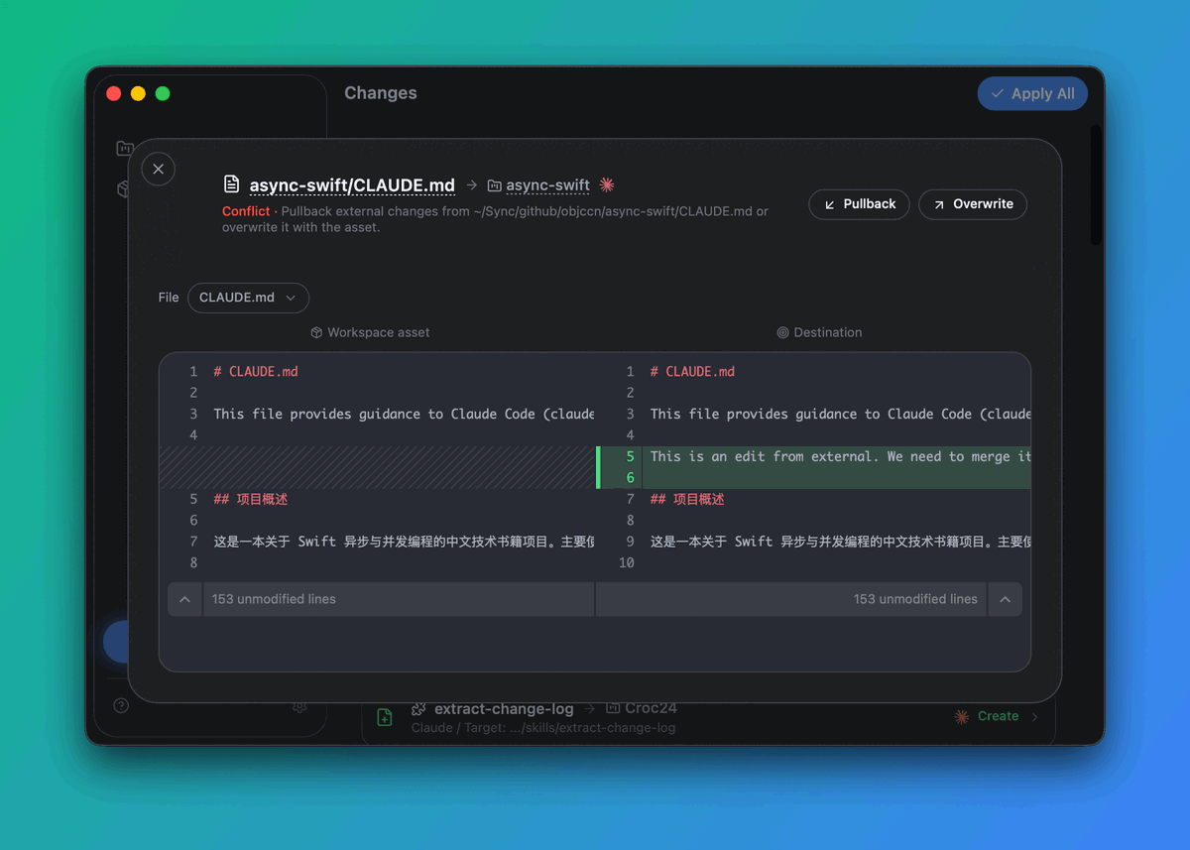Click the Apply All button
This screenshot has width=1190, height=850.
click(x=1032, y=93)
